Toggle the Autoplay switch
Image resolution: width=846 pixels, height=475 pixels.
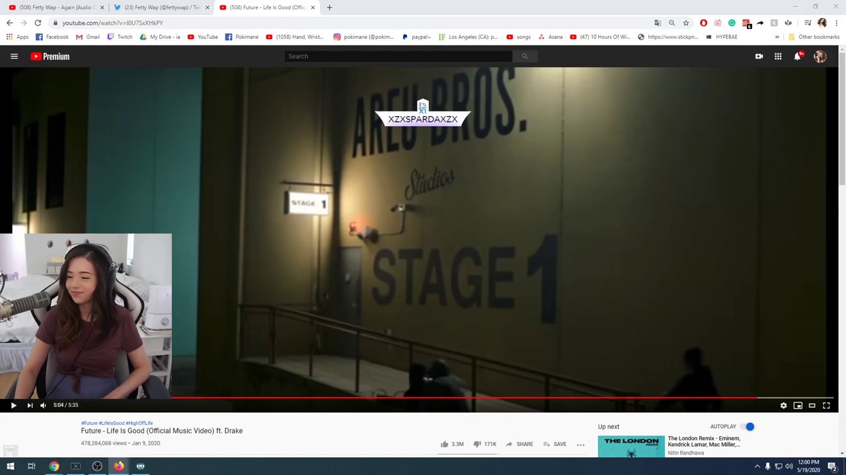point(748,426)
